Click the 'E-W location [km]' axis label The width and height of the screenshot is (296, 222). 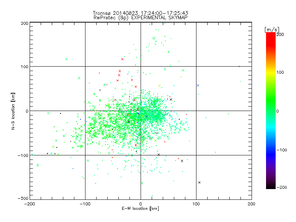140,209
